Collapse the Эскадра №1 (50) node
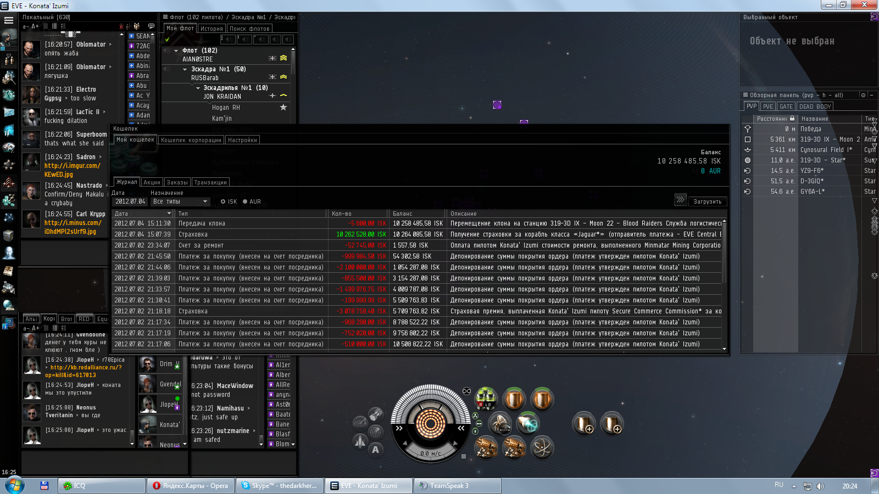This screenshot has width=879, height=494. [x=185, y=69]
